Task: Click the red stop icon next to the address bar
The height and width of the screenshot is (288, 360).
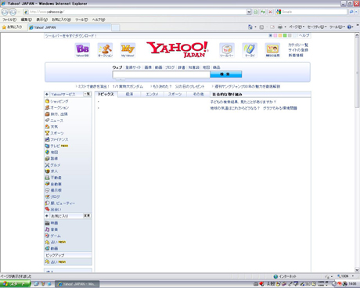Action: point(270,12)
